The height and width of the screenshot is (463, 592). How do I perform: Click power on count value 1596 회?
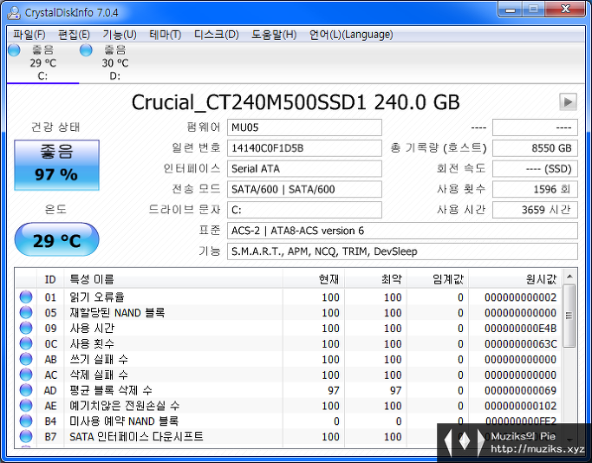[x=535, y=189]
